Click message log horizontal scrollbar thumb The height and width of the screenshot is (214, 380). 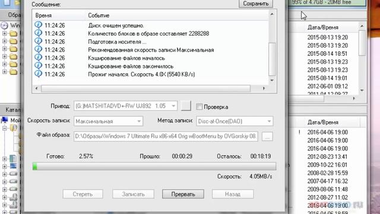click(x=145, y=89)
